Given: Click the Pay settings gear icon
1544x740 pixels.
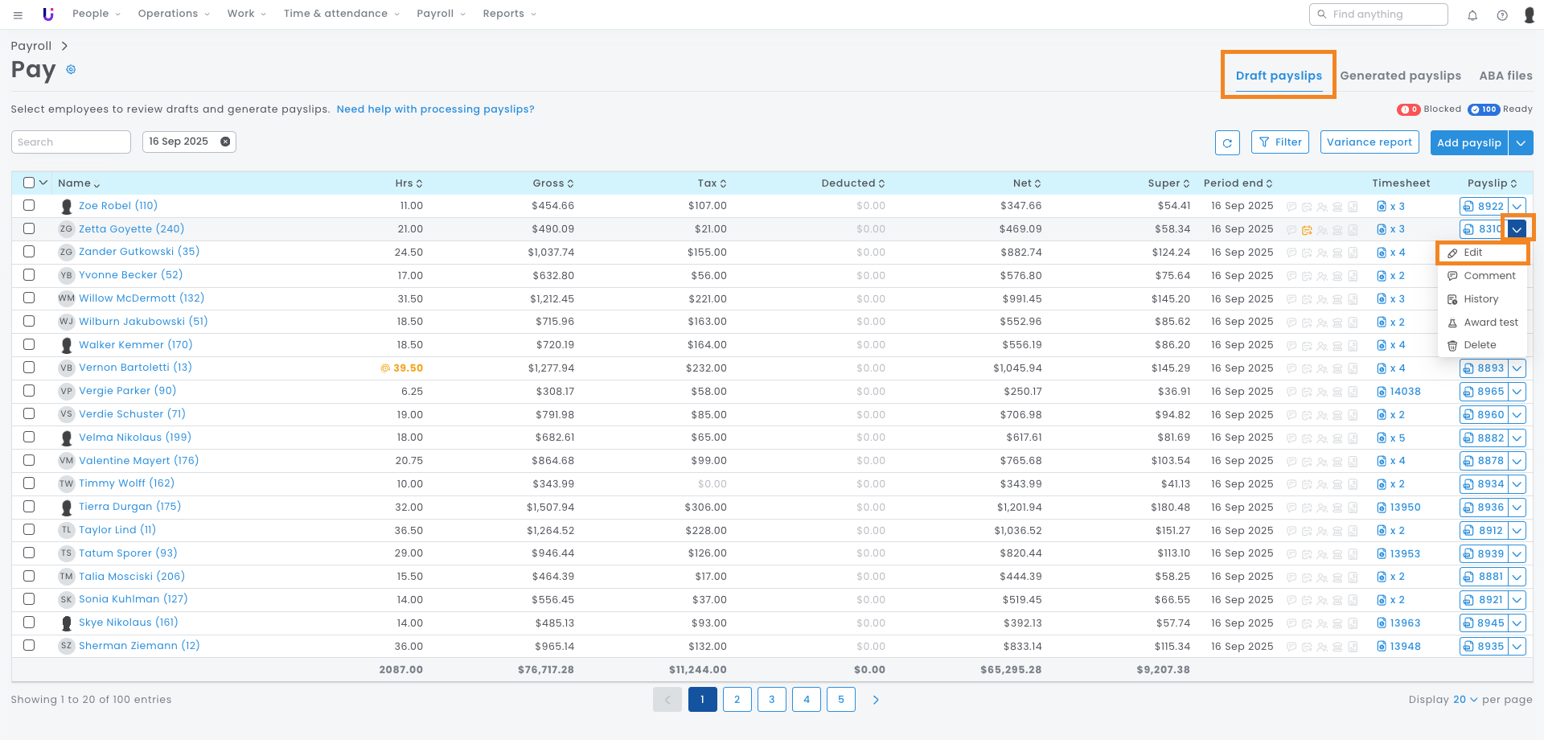Looking at the screenshot, I should tap(71, 70).
